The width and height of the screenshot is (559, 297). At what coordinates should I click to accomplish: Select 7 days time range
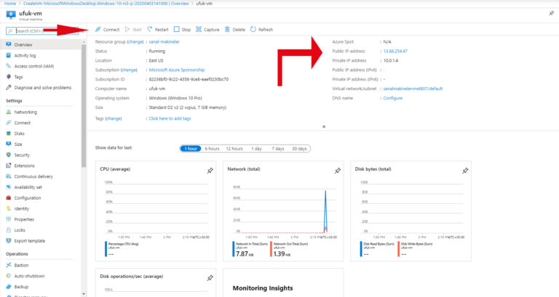(278, 149)
